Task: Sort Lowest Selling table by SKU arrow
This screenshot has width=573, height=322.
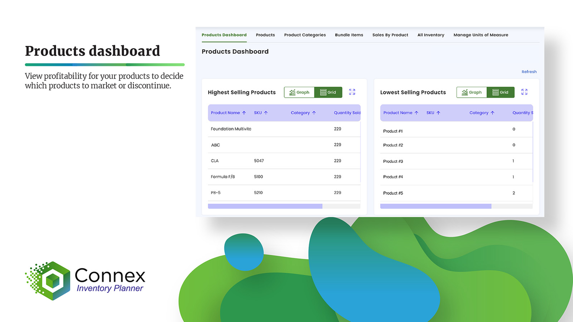Action: pyautogui.click(x=438, y=113)
